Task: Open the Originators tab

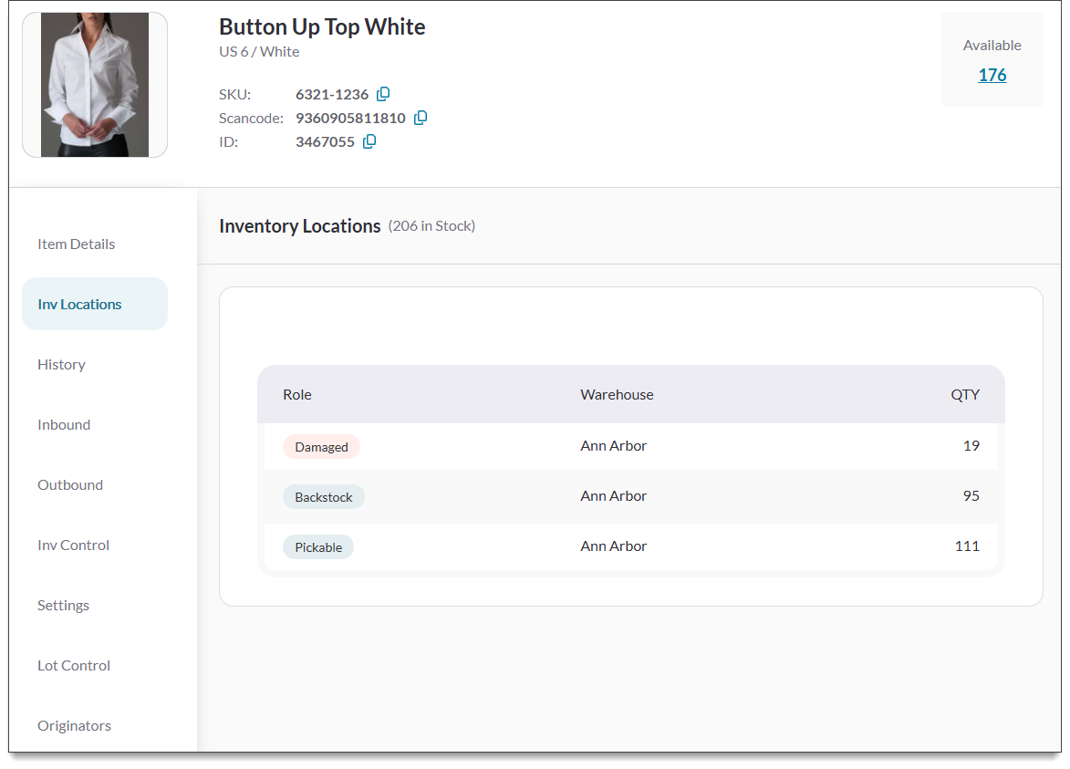Action: 74,725
